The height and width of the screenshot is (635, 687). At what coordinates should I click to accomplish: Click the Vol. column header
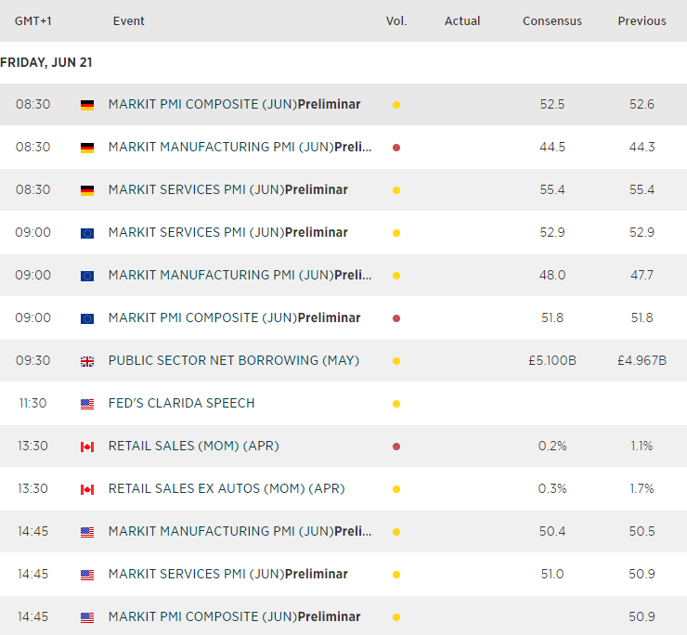pos(396,21)
